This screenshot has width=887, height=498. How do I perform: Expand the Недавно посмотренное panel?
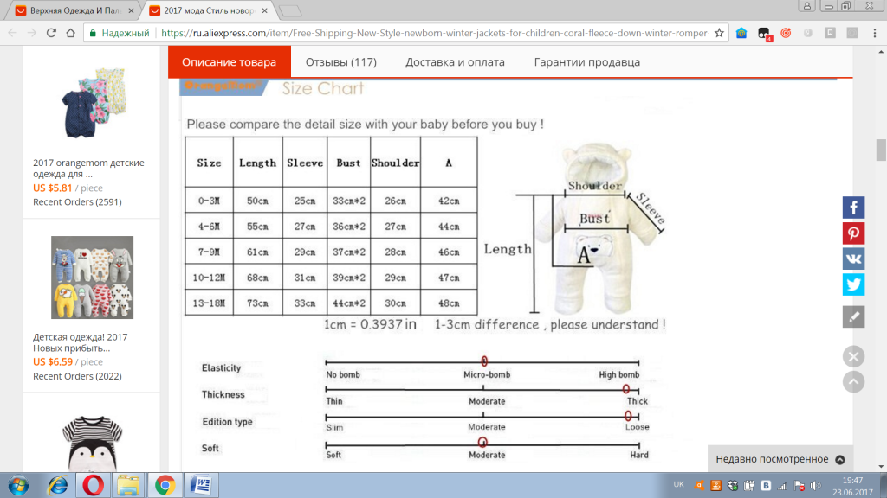tap(779, 460)
